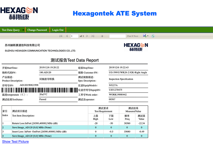This screenshot has width=213, height=145.
Task: Click Return Loss:InPort test row description
Action: pyautogui.click(x=35, y=123)
